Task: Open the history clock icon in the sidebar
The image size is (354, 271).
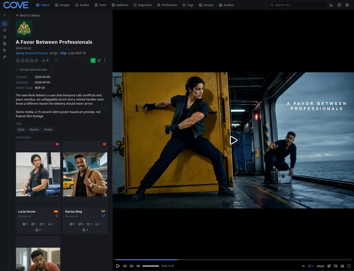Action: click(x=5, y=50)
